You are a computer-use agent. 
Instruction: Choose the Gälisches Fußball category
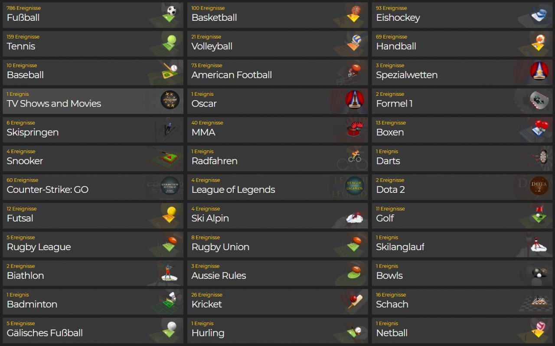93,330
